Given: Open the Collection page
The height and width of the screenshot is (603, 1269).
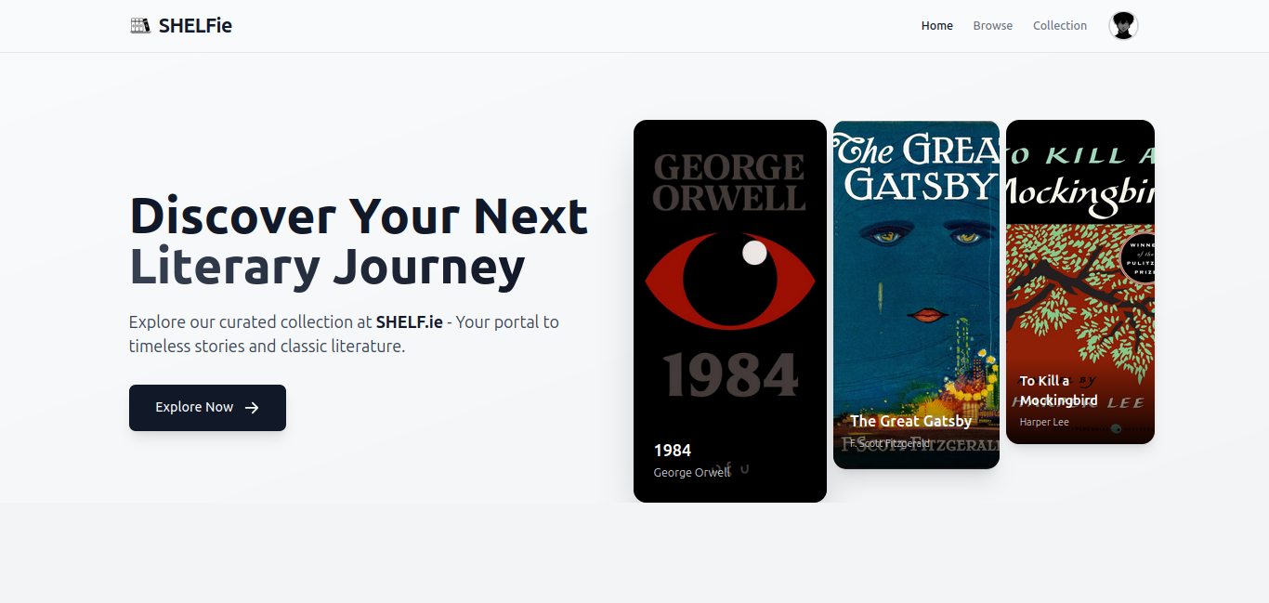Looking at the screenshot, I should pos(1059,26).
